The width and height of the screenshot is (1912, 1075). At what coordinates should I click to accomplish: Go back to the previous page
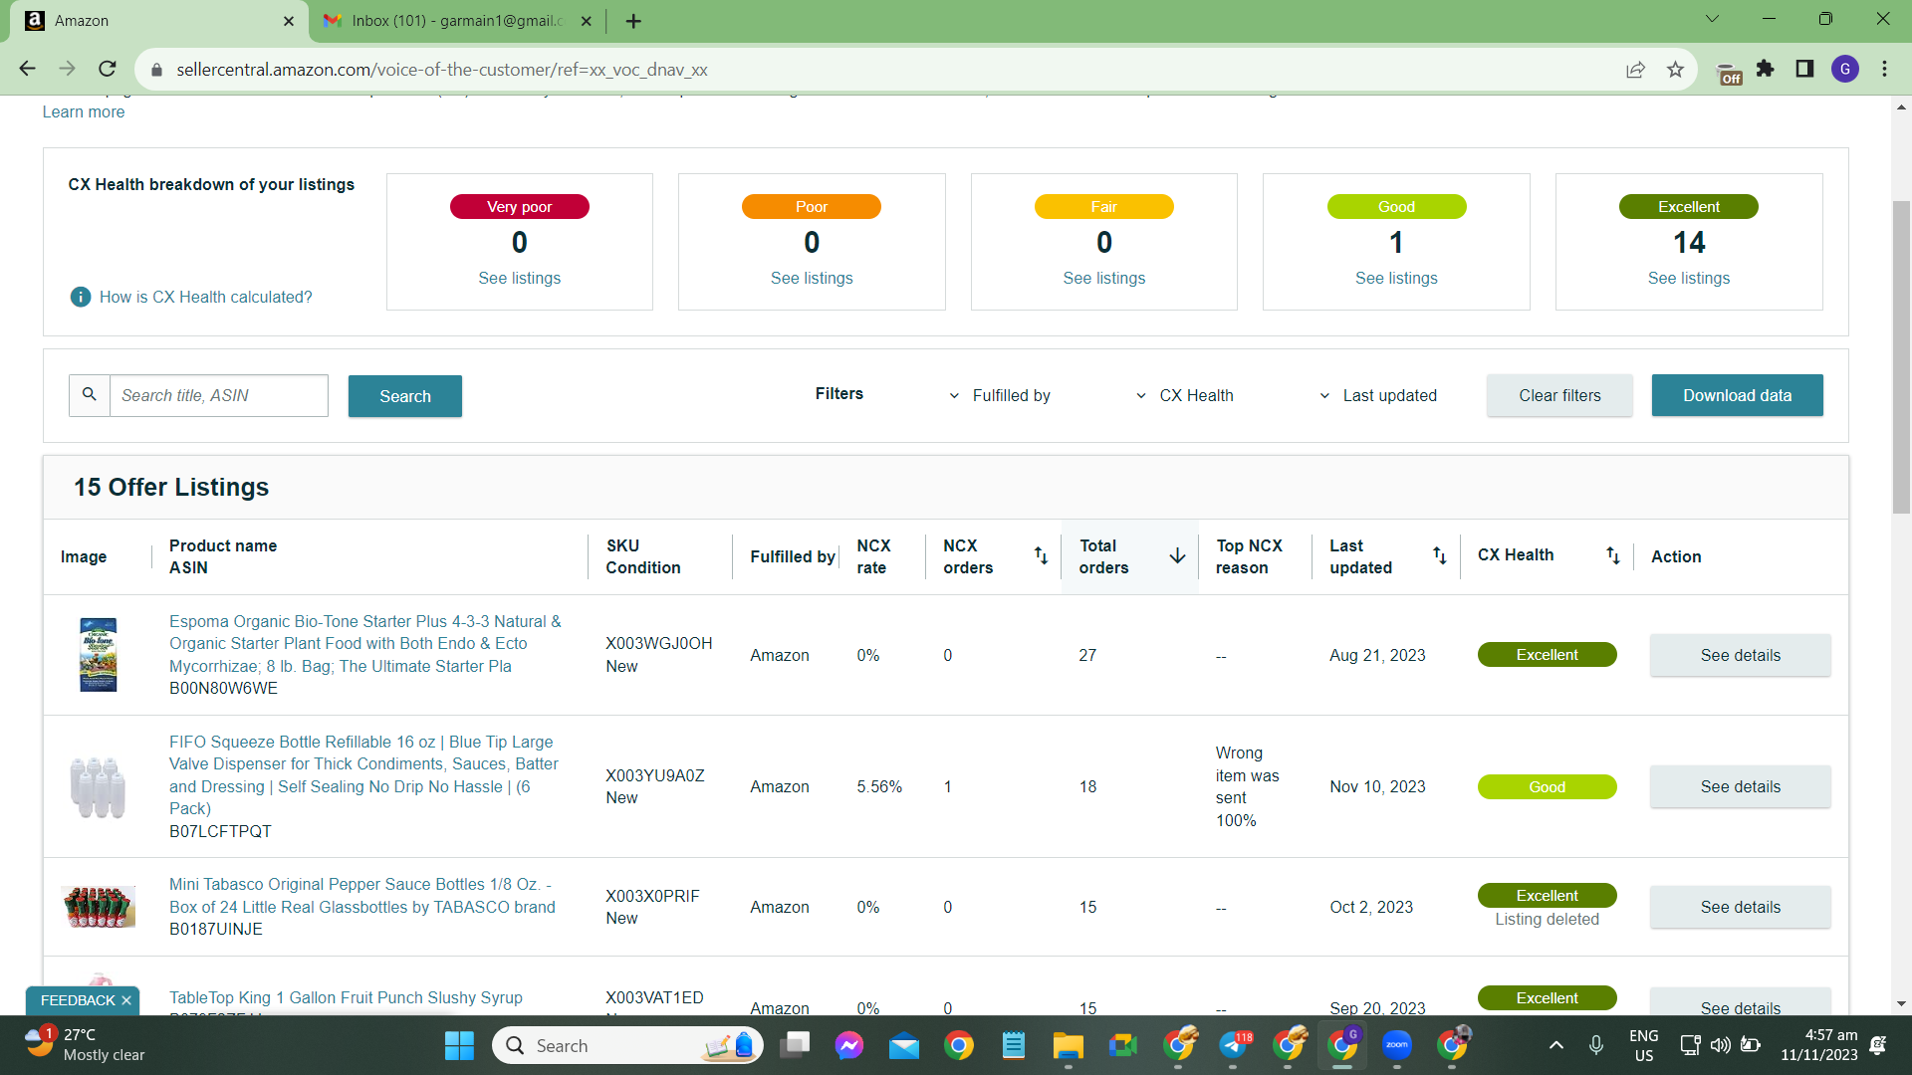coord(27,69)
